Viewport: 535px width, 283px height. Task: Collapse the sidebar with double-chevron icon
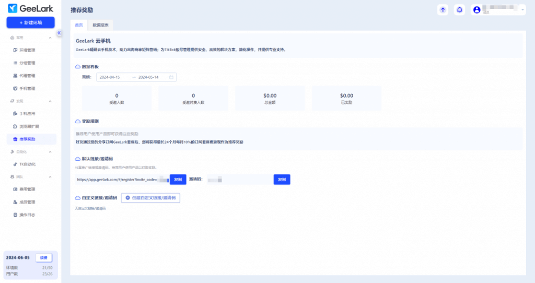59,33
